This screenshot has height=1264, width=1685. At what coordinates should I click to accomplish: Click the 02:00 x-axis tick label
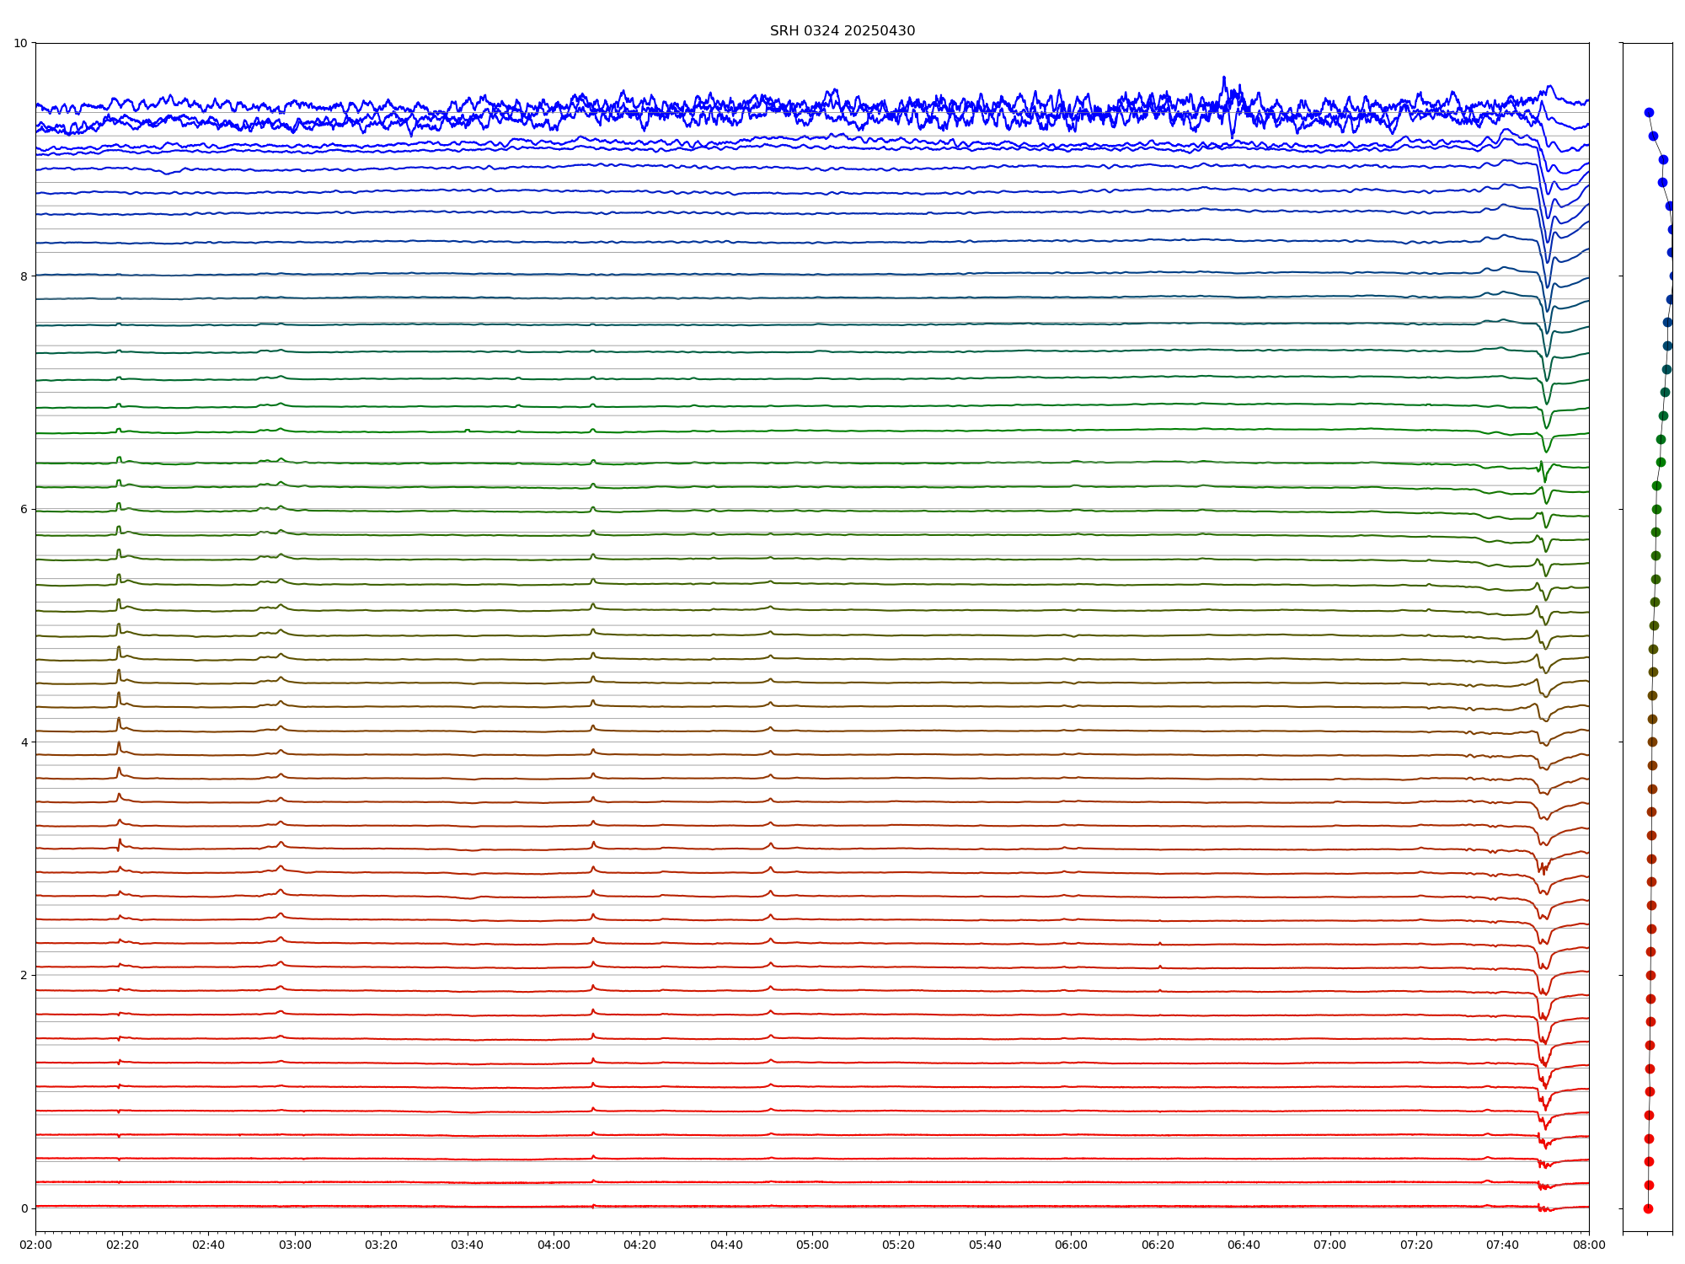click(35, 1245)
